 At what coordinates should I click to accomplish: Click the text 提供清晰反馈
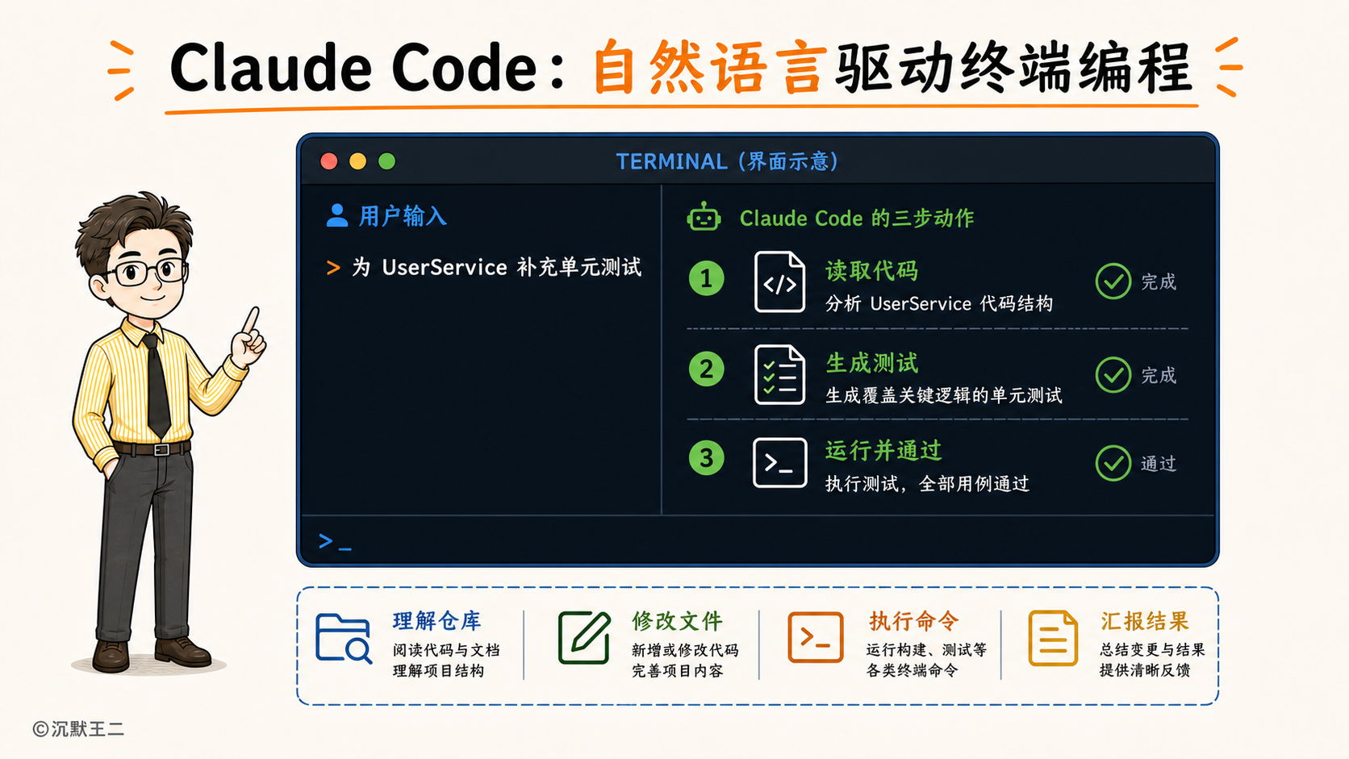1145,670
